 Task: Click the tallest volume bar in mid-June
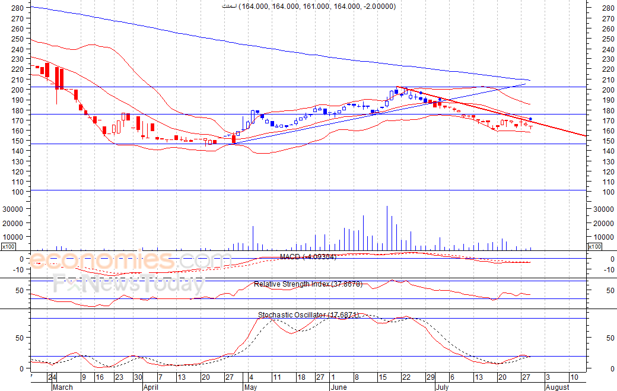[387, 228]
